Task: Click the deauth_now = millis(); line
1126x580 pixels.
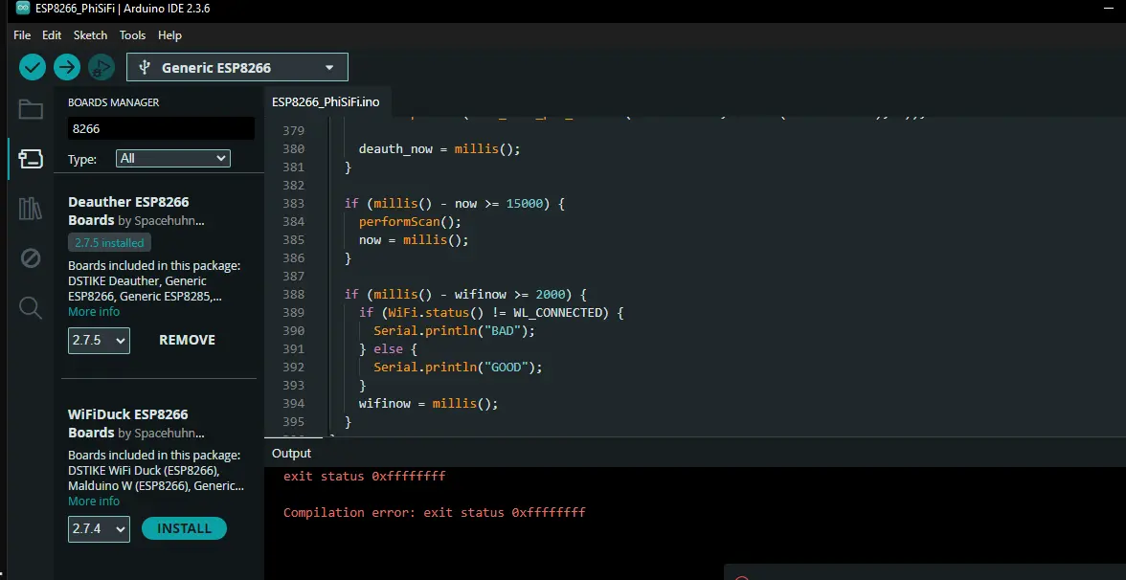Action: tap(439, 149)
